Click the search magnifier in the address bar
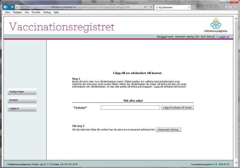 coord(145,7)
